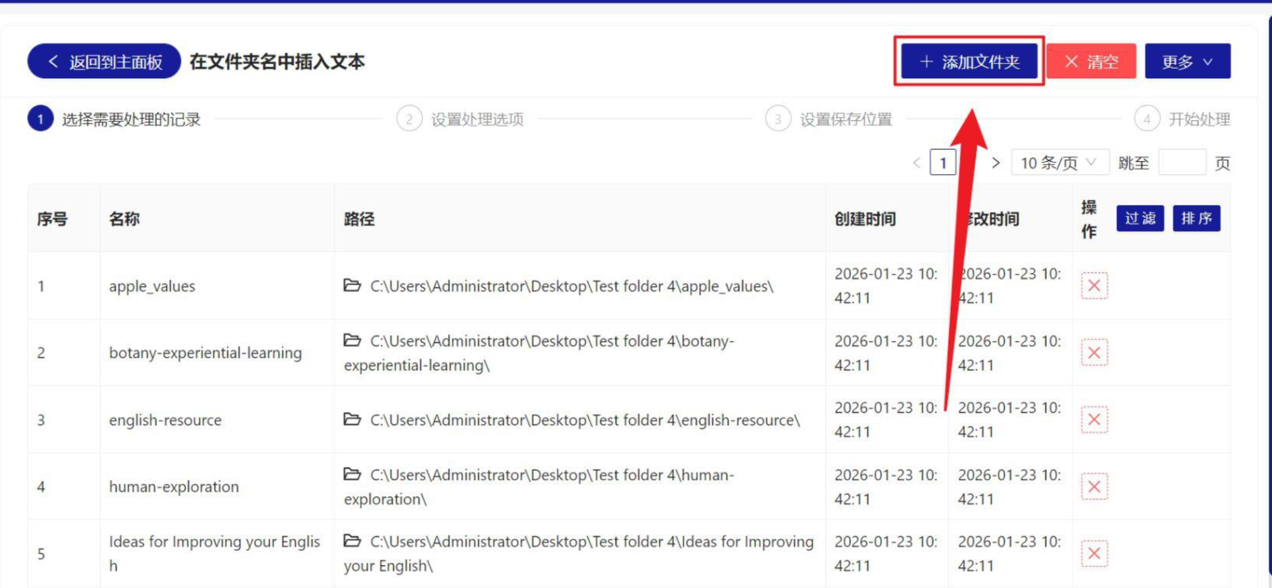This screenshot has height=588, width=1272.
Task: Click 添加文件夹 button
Action: point(969,61)
